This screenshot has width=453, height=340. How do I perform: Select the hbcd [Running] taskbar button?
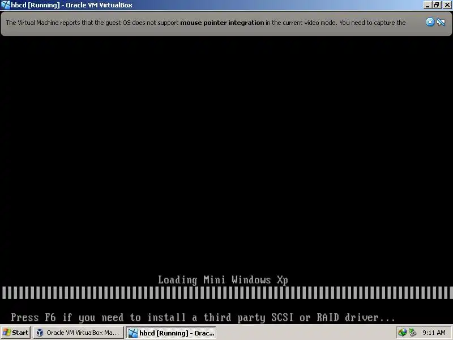pos(171,333)
